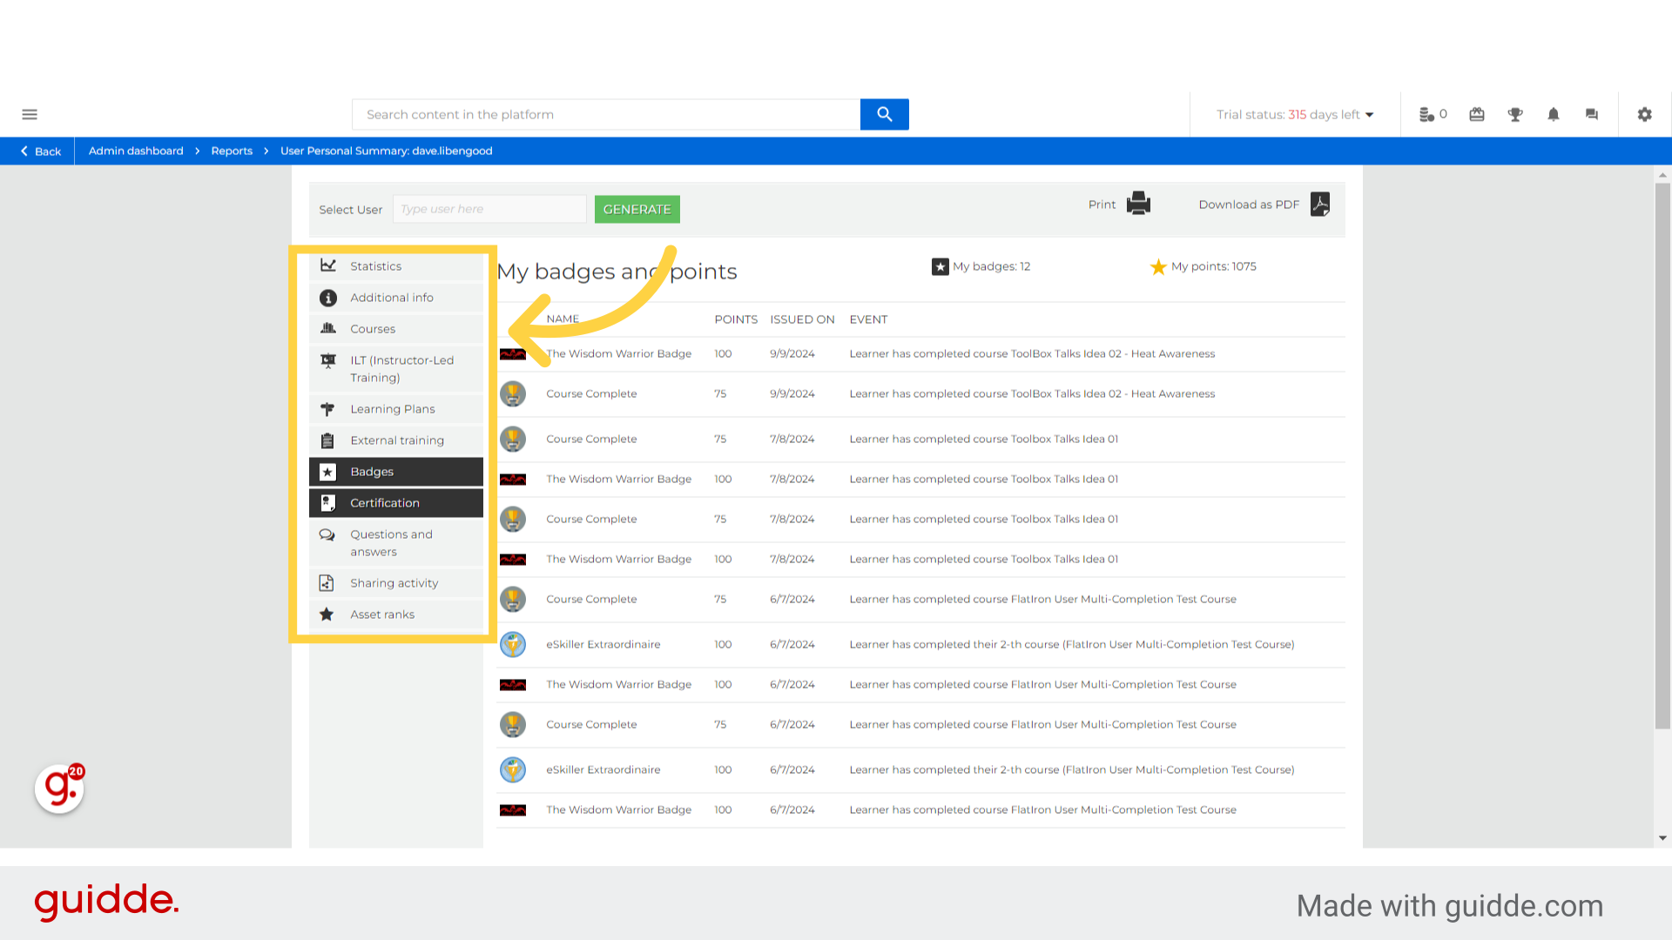Select the External training clipboard icon

328,440
